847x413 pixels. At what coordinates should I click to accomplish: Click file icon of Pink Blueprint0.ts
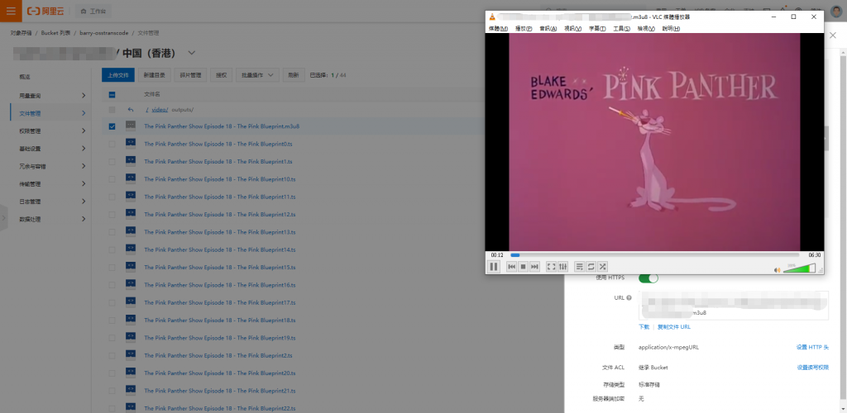(130, 144)
